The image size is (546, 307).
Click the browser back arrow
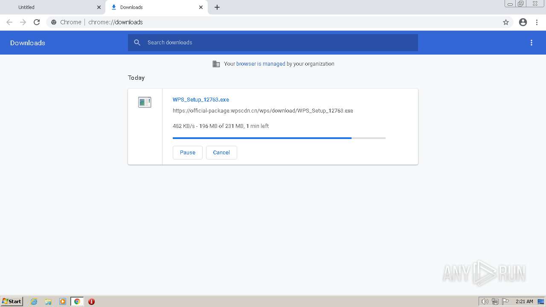(x=9, y=22)
